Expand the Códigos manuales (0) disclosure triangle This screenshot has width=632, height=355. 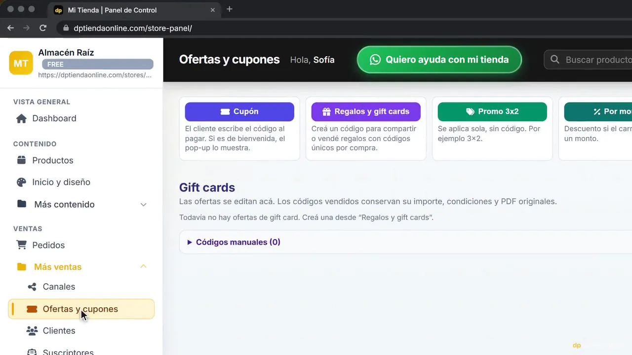pyautogui.click(x=190, y=242)
